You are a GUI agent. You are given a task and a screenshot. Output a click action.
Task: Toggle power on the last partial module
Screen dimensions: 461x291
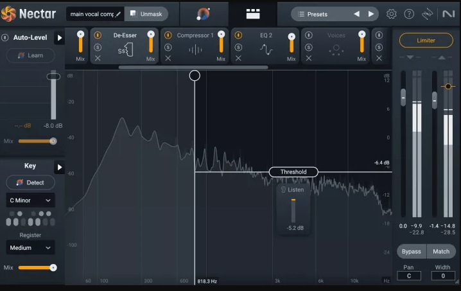click(379, 35)
